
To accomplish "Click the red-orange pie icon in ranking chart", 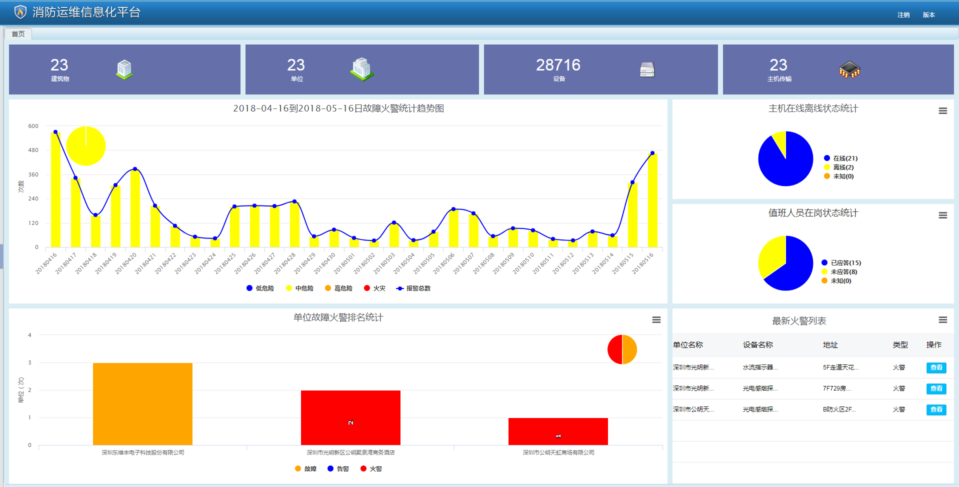I will coord(622,349).
